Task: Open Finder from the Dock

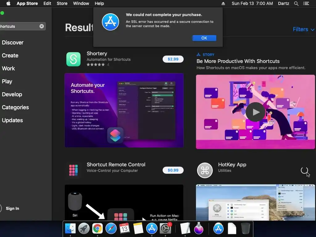Action: point(70,228)
